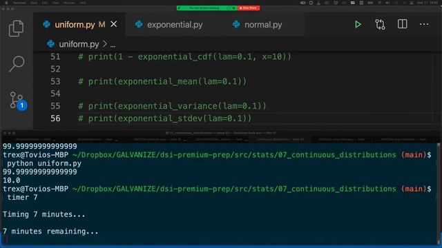This screenshot has height=248, width=442.
Task: Open the Explorer files icon in sidebar
Action: [16, 28]
